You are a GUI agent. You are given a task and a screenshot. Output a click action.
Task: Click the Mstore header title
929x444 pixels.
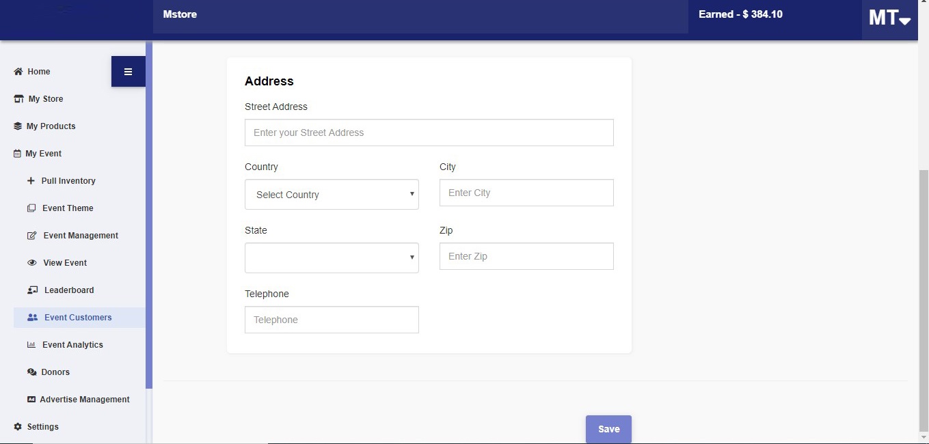pos(180,14)
